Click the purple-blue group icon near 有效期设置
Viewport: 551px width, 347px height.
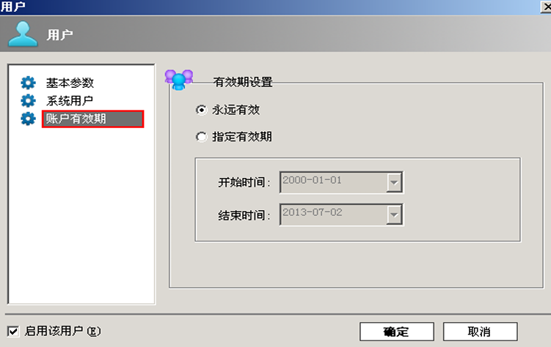(x=179, y=80)
